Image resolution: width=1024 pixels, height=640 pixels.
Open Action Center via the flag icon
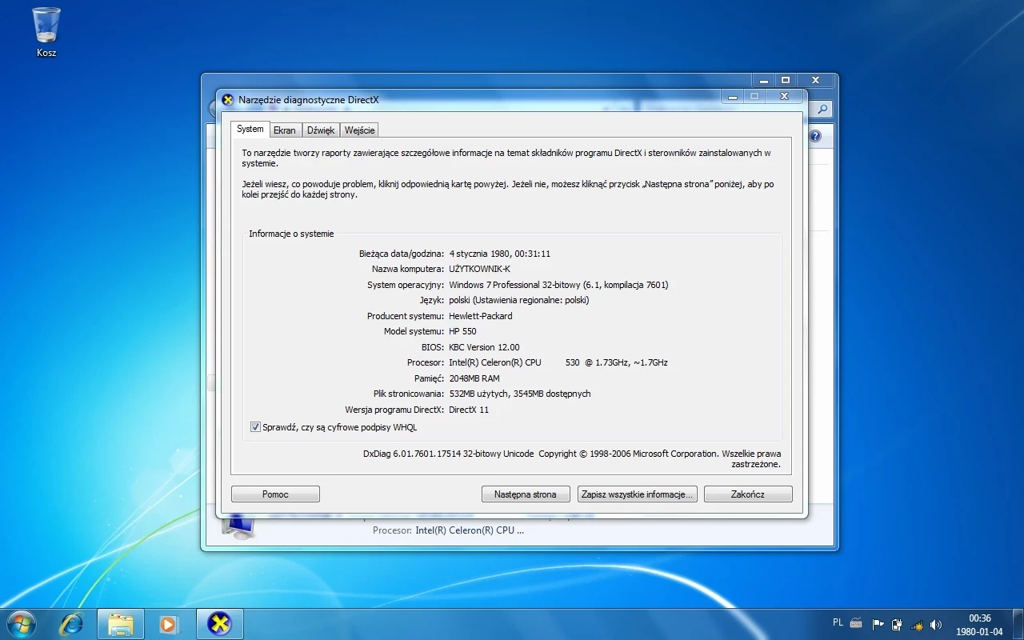coord(878,624)
